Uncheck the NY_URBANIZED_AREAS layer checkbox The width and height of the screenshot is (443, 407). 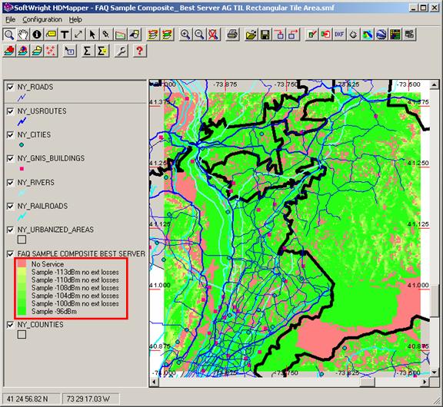10,230
